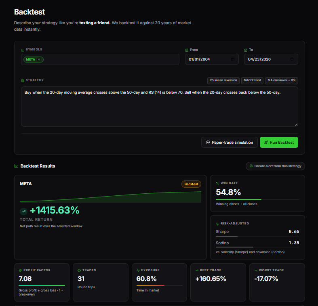Select the profit factor value 7.08
The height and width of the screenshot is (306, 318).
click(25, 279)
